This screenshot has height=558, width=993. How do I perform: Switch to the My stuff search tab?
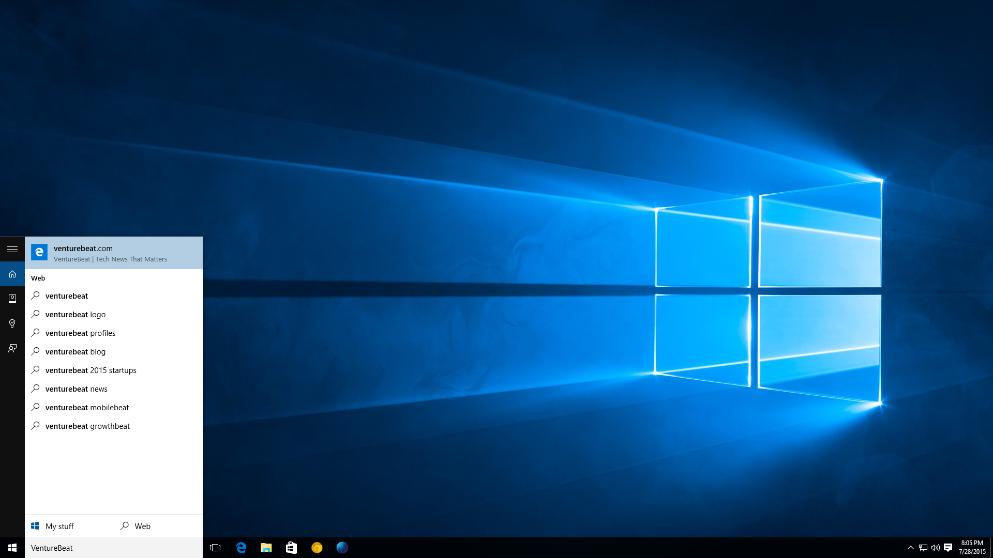point(69,526)
